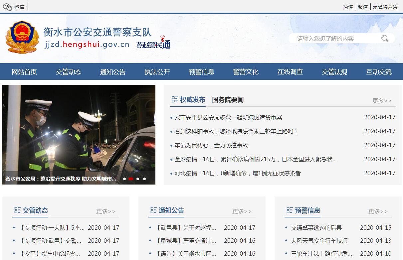Expand 更多 in 交管动态 section
Screen dimensions: 403x260
point(106,211)
